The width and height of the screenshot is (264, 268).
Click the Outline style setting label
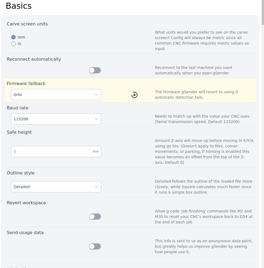[x=21, y=173]
